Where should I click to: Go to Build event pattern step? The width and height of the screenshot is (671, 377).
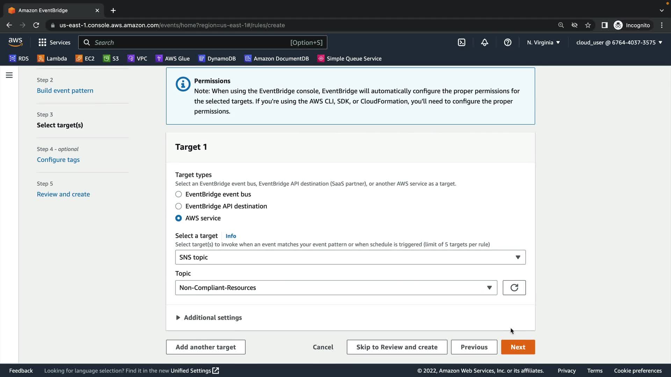[65, 91]
